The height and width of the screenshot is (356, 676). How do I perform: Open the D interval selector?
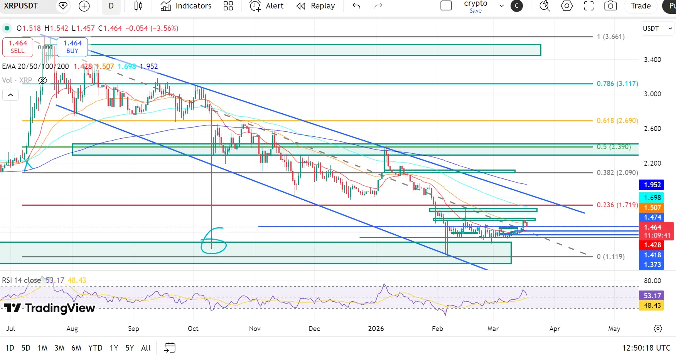[x=111, y=6]
